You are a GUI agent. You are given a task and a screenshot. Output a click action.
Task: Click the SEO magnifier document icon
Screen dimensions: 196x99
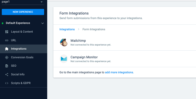coord(7,66)
